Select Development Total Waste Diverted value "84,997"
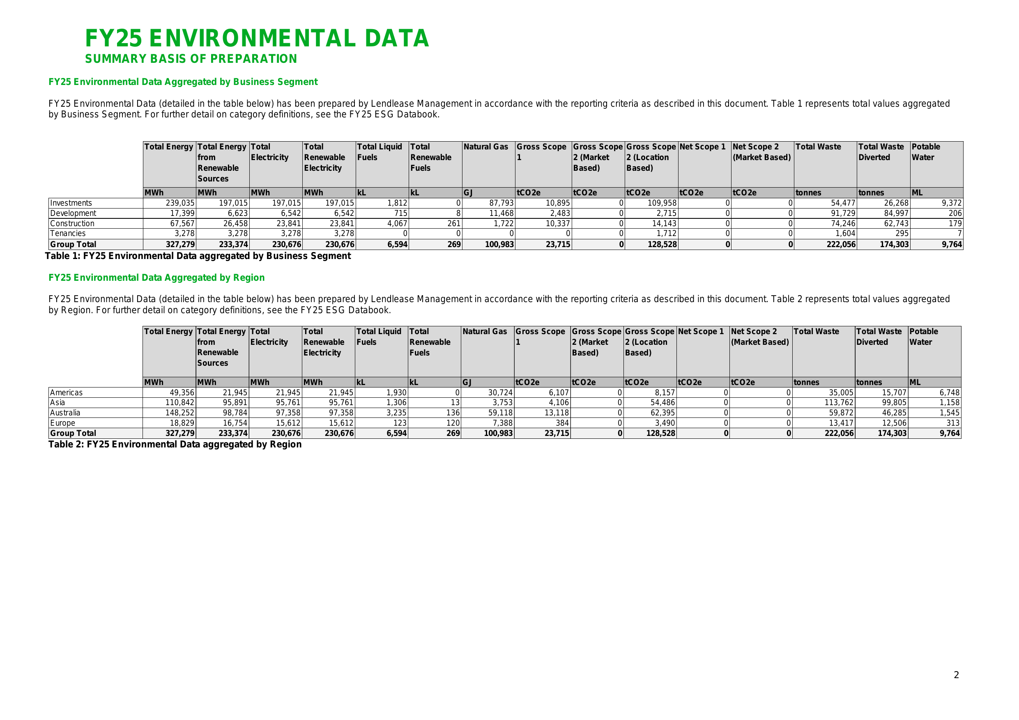Viewport: 1019px width, 720px height. pyautogui.click(x=896, y=213)
